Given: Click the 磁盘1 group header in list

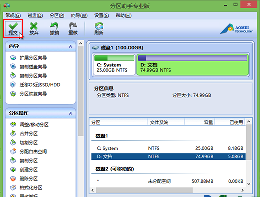Looking at the screenshot, I should (102, 136).
